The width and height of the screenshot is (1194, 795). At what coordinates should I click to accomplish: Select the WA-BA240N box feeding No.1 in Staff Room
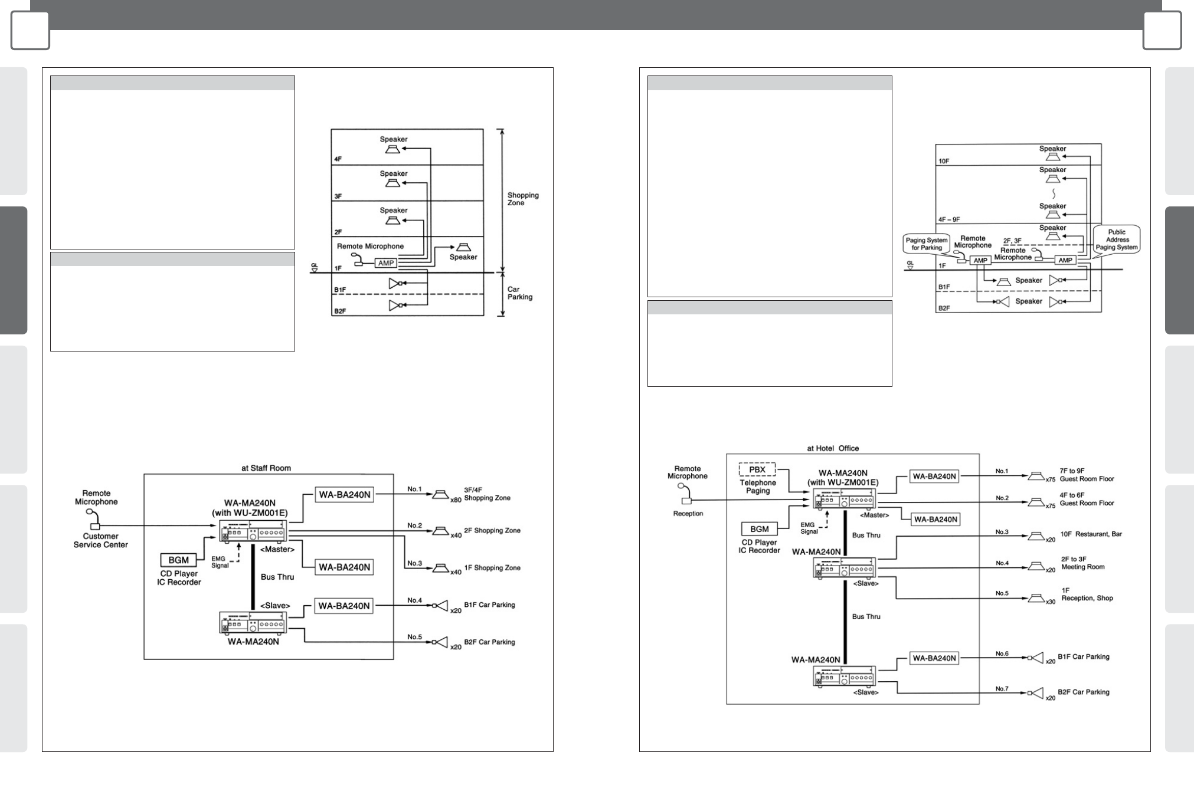click(x=345, y=495)
